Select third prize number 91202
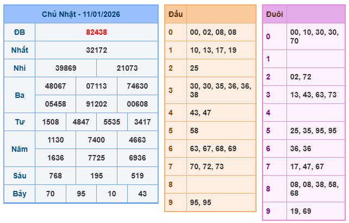Image resolution: width=349 pixels, height=223 pixels. tap(96, 104)
